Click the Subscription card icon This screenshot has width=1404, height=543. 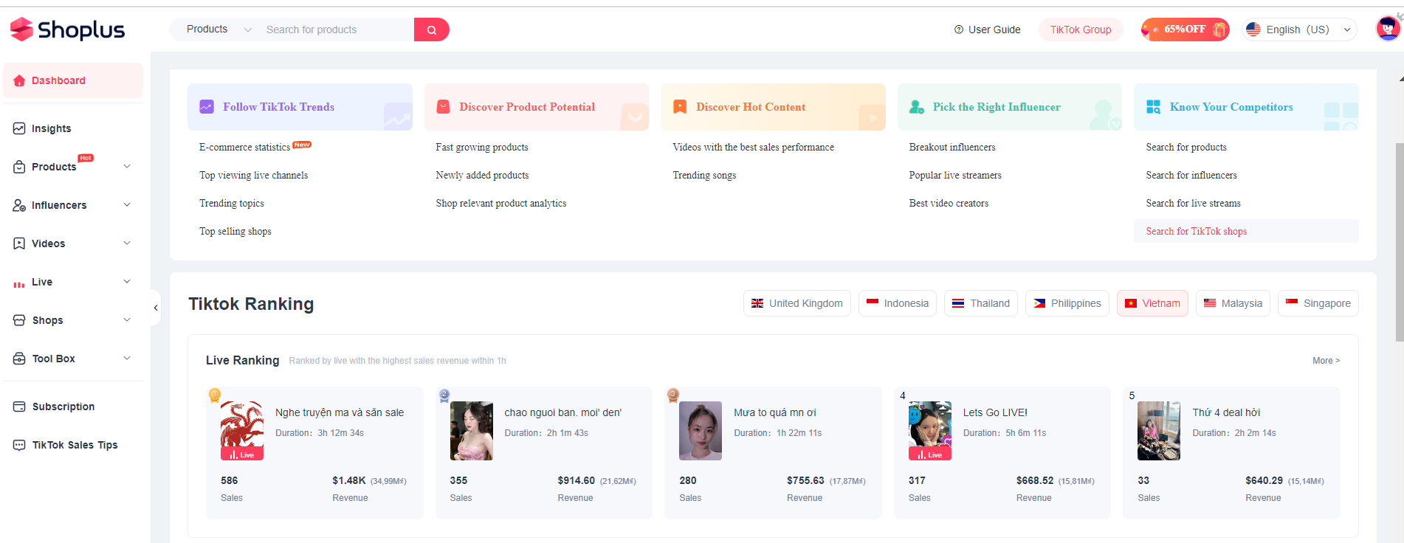(19, 407)
